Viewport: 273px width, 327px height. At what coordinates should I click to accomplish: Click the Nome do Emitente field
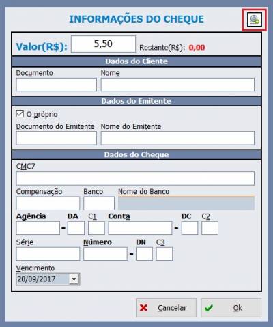click(177, 138)
